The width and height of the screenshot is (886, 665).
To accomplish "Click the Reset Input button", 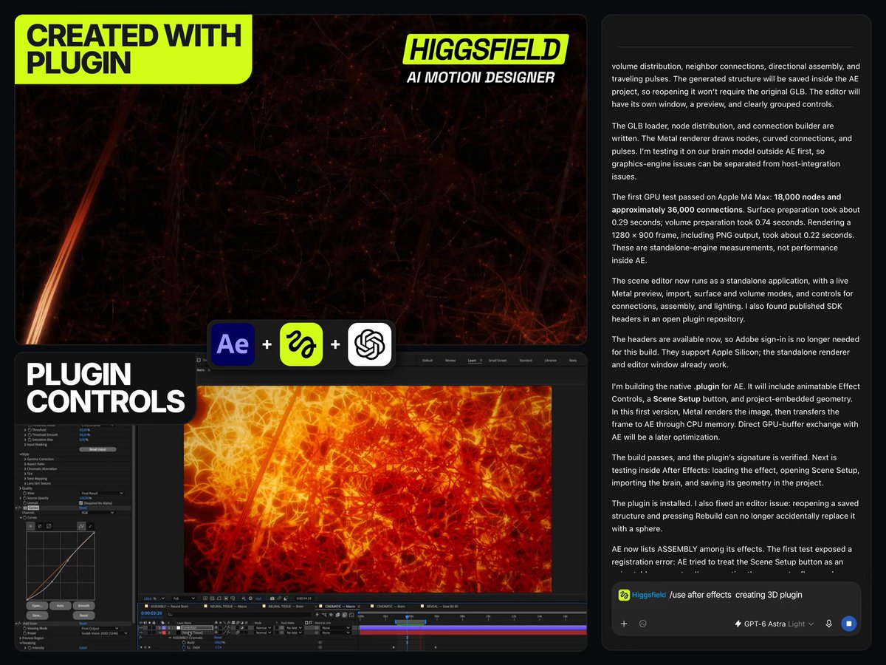I will coord(97,449).
